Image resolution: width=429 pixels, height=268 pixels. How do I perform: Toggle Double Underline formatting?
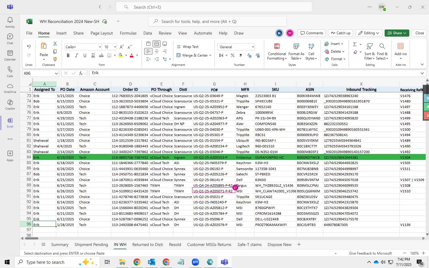(93, 55)
